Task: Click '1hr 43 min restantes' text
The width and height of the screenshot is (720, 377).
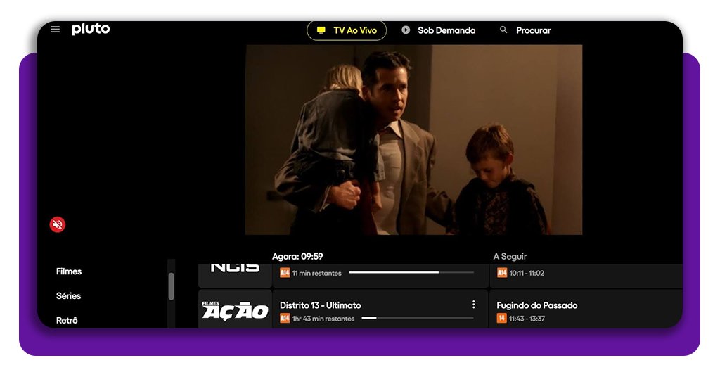Action: (x=323, y=318)
